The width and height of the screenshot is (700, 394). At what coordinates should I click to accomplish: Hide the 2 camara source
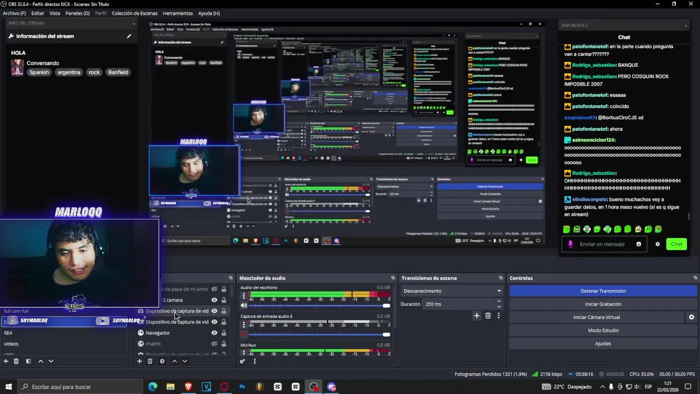coord(214,300)
